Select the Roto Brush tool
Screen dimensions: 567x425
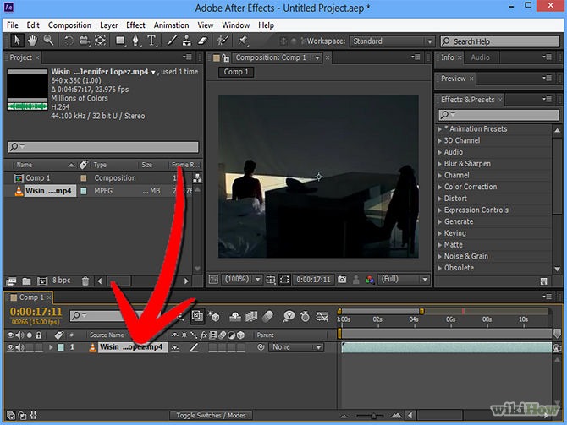[223, 41]
